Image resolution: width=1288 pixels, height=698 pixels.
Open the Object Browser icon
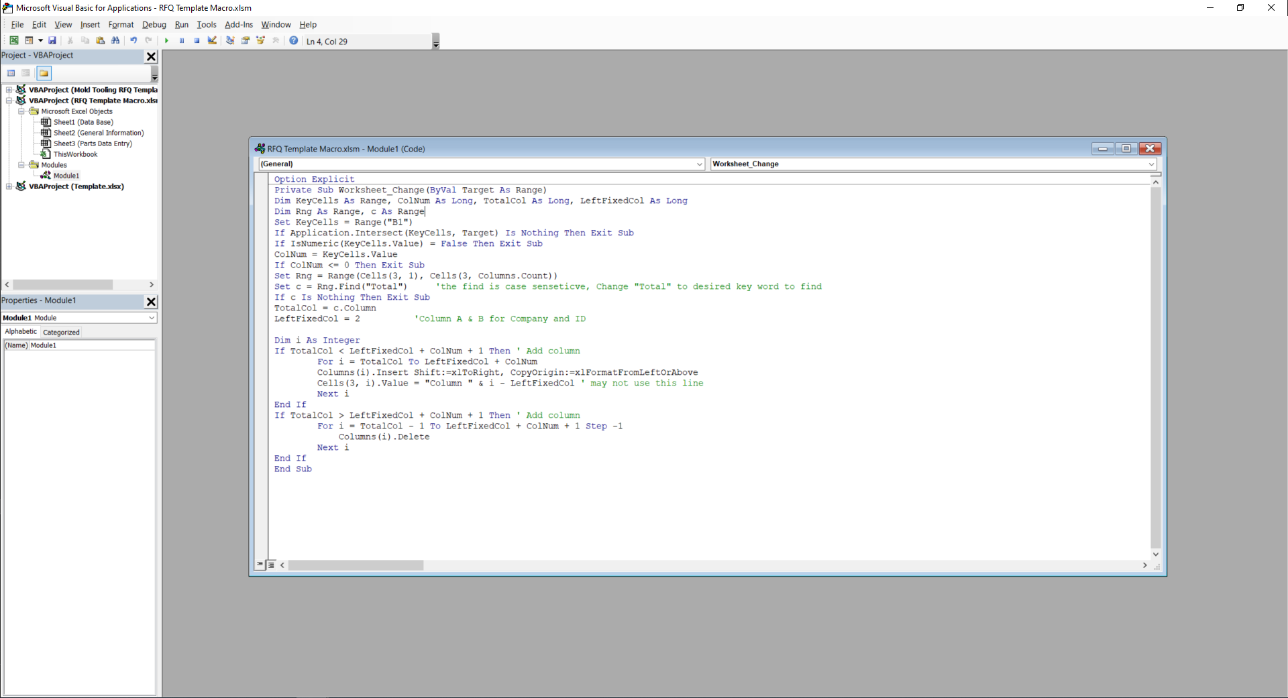tap(261, 41)
